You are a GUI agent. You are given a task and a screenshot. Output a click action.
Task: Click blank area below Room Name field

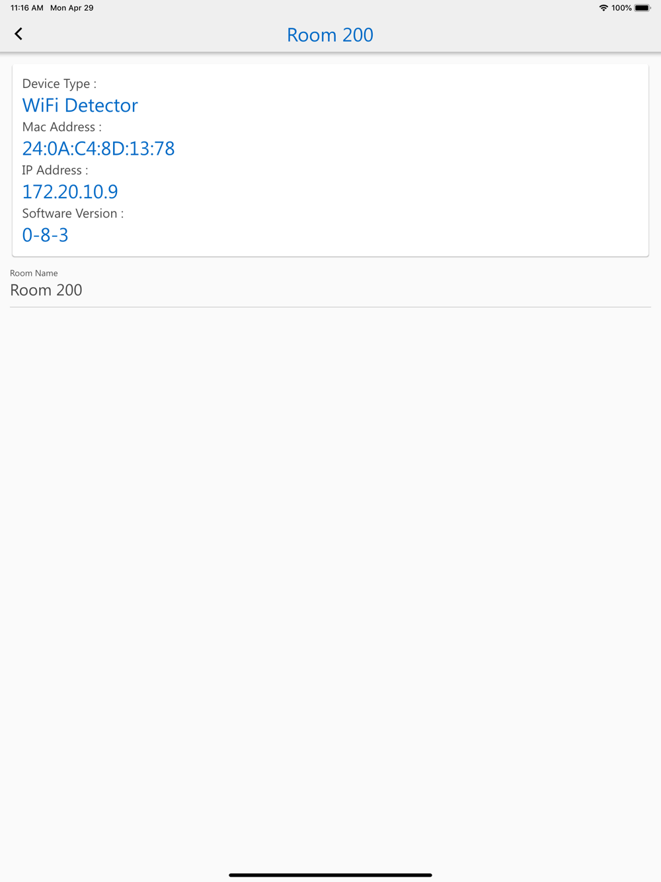click(x=330, y=562)
